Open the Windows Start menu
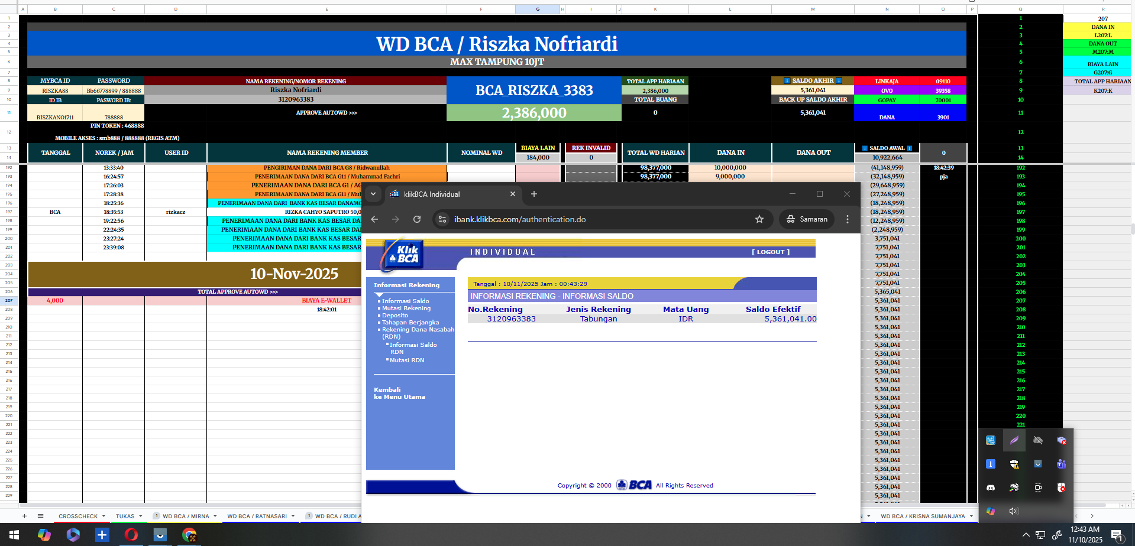This screenshot has height=546, width=1135. (14, 535)
